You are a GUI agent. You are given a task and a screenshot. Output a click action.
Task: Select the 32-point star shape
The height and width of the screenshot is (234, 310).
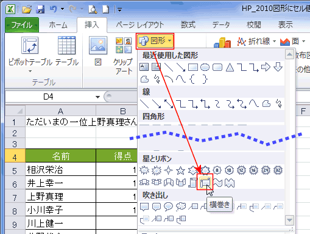click(278, 170)
